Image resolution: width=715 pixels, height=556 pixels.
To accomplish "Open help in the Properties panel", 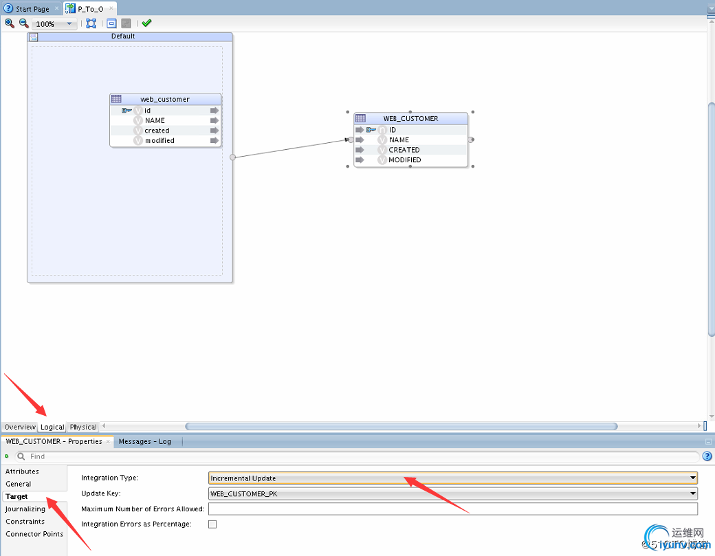I will tap(707, 456).
